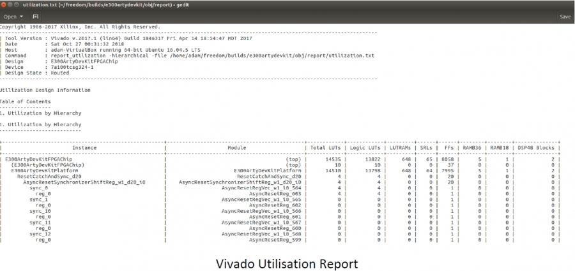Click the new document icon beside Open
The height and width of the screenshot is (271, 575).
pos(35,17)
